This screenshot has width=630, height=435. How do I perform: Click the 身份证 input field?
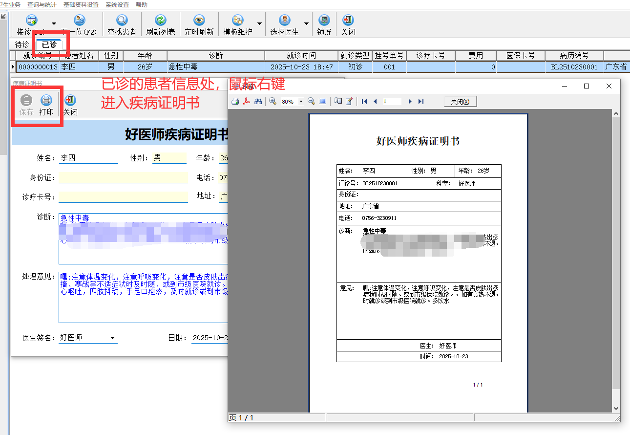[x=123, y=177]
